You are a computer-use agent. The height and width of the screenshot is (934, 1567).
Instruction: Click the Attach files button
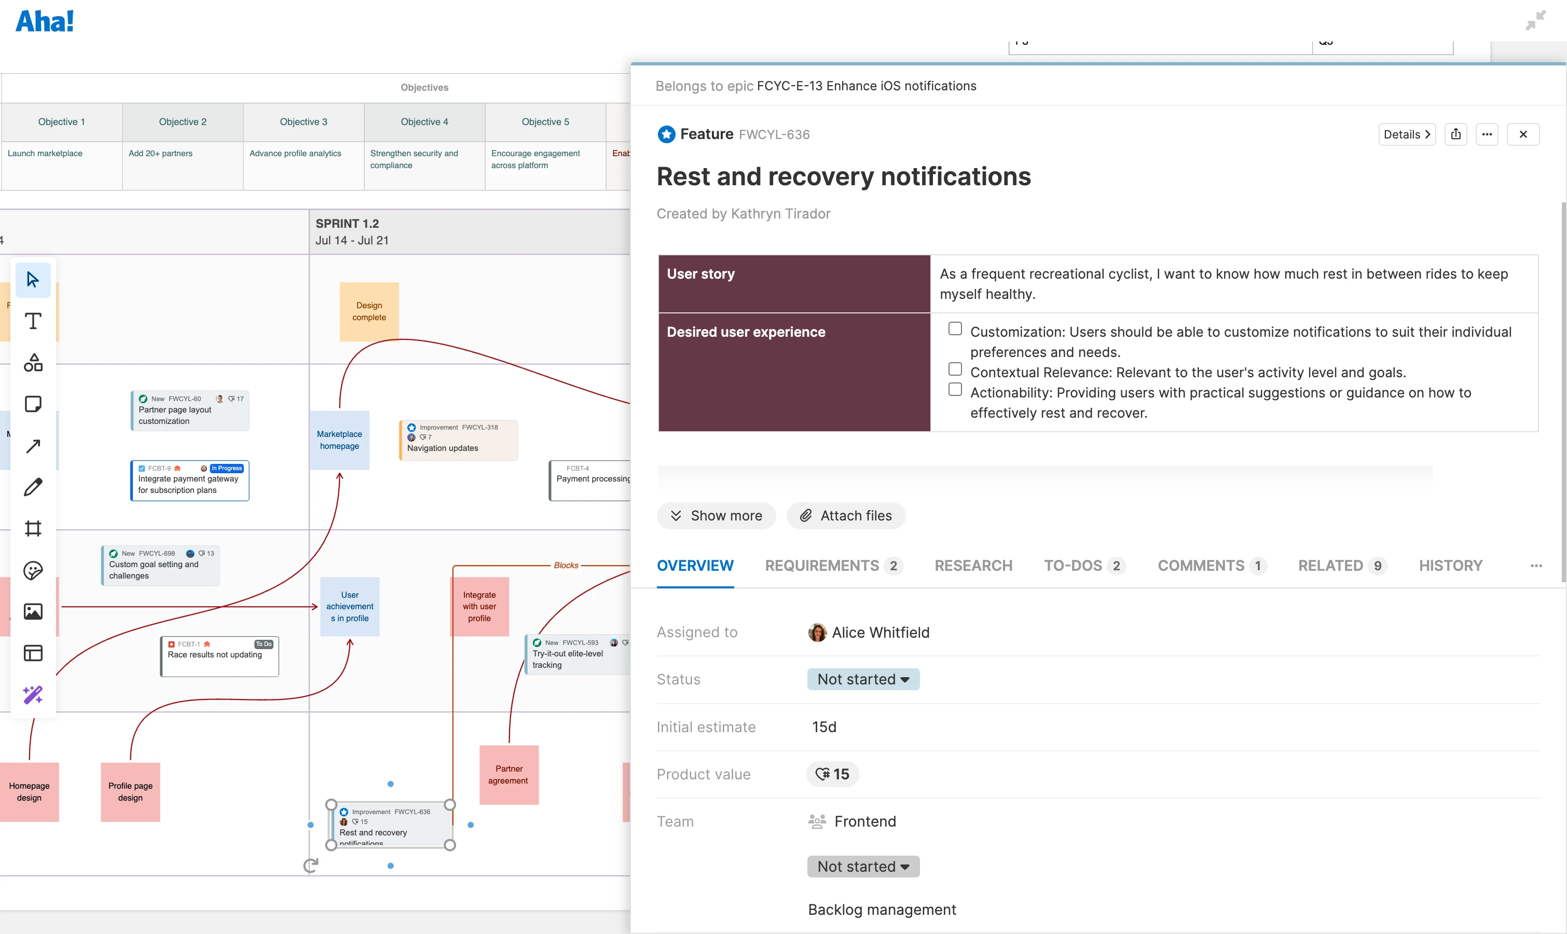click(x=846, y=515)
